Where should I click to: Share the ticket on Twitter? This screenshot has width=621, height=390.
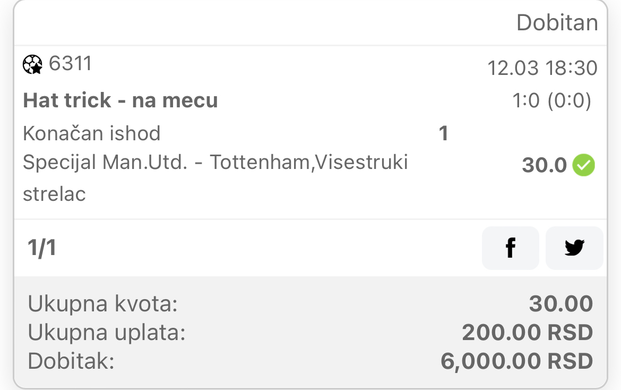point(574,248)
